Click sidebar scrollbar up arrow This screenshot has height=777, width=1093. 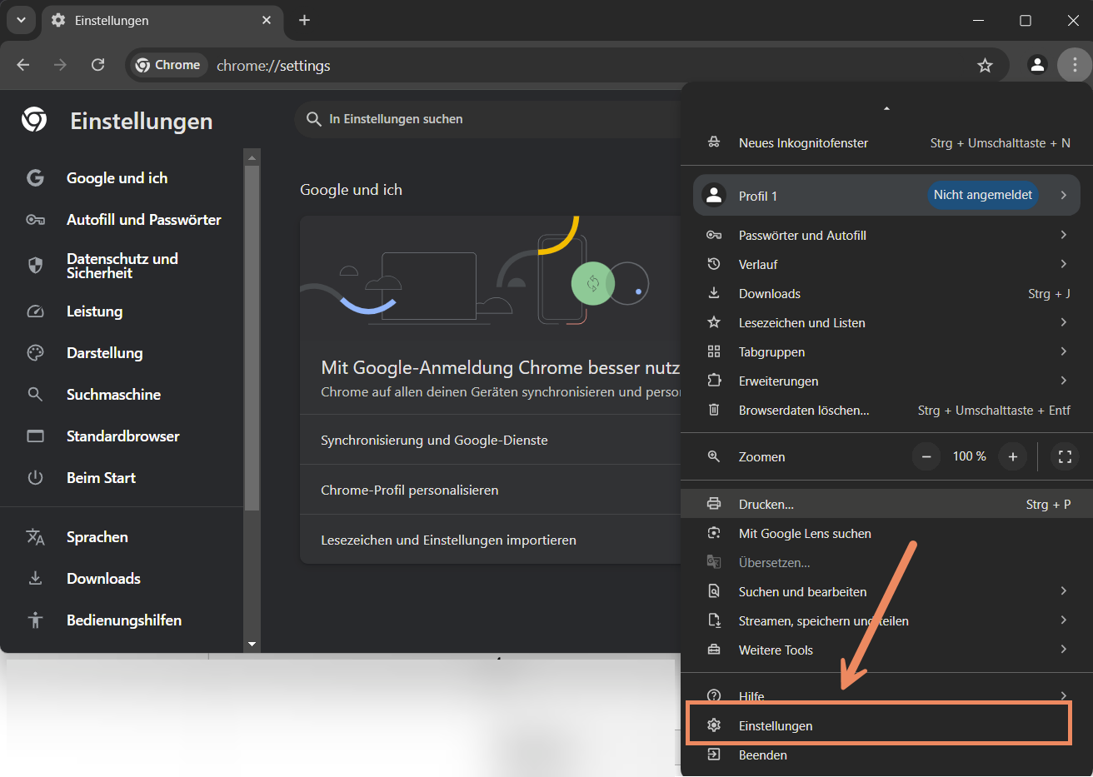pyautogui.click(x=252, y=157)
